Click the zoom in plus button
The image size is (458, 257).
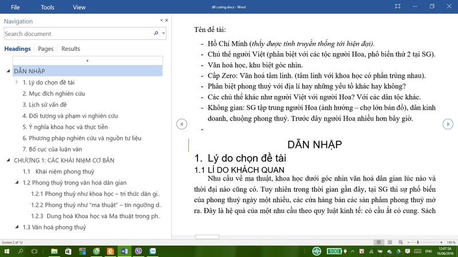pyautogui.click(x=441, y=242)
